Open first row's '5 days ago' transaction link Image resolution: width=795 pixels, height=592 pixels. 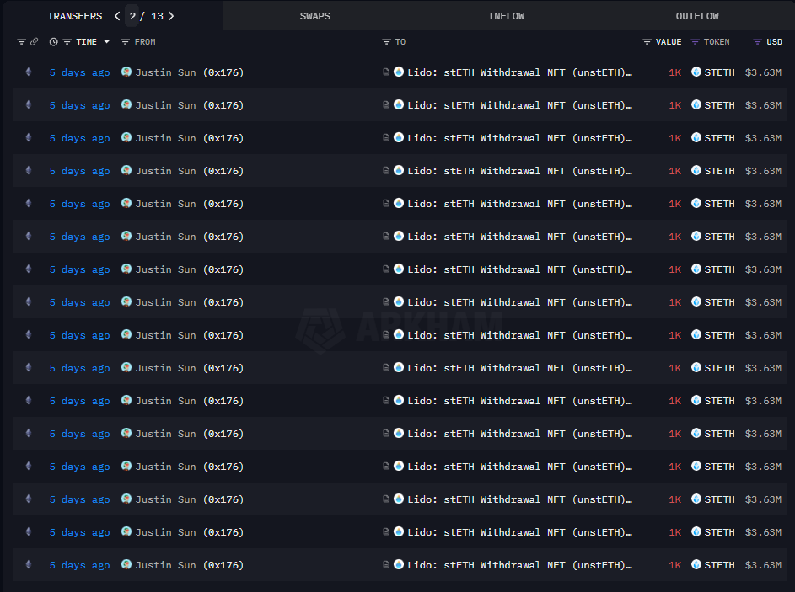(79, 72)
